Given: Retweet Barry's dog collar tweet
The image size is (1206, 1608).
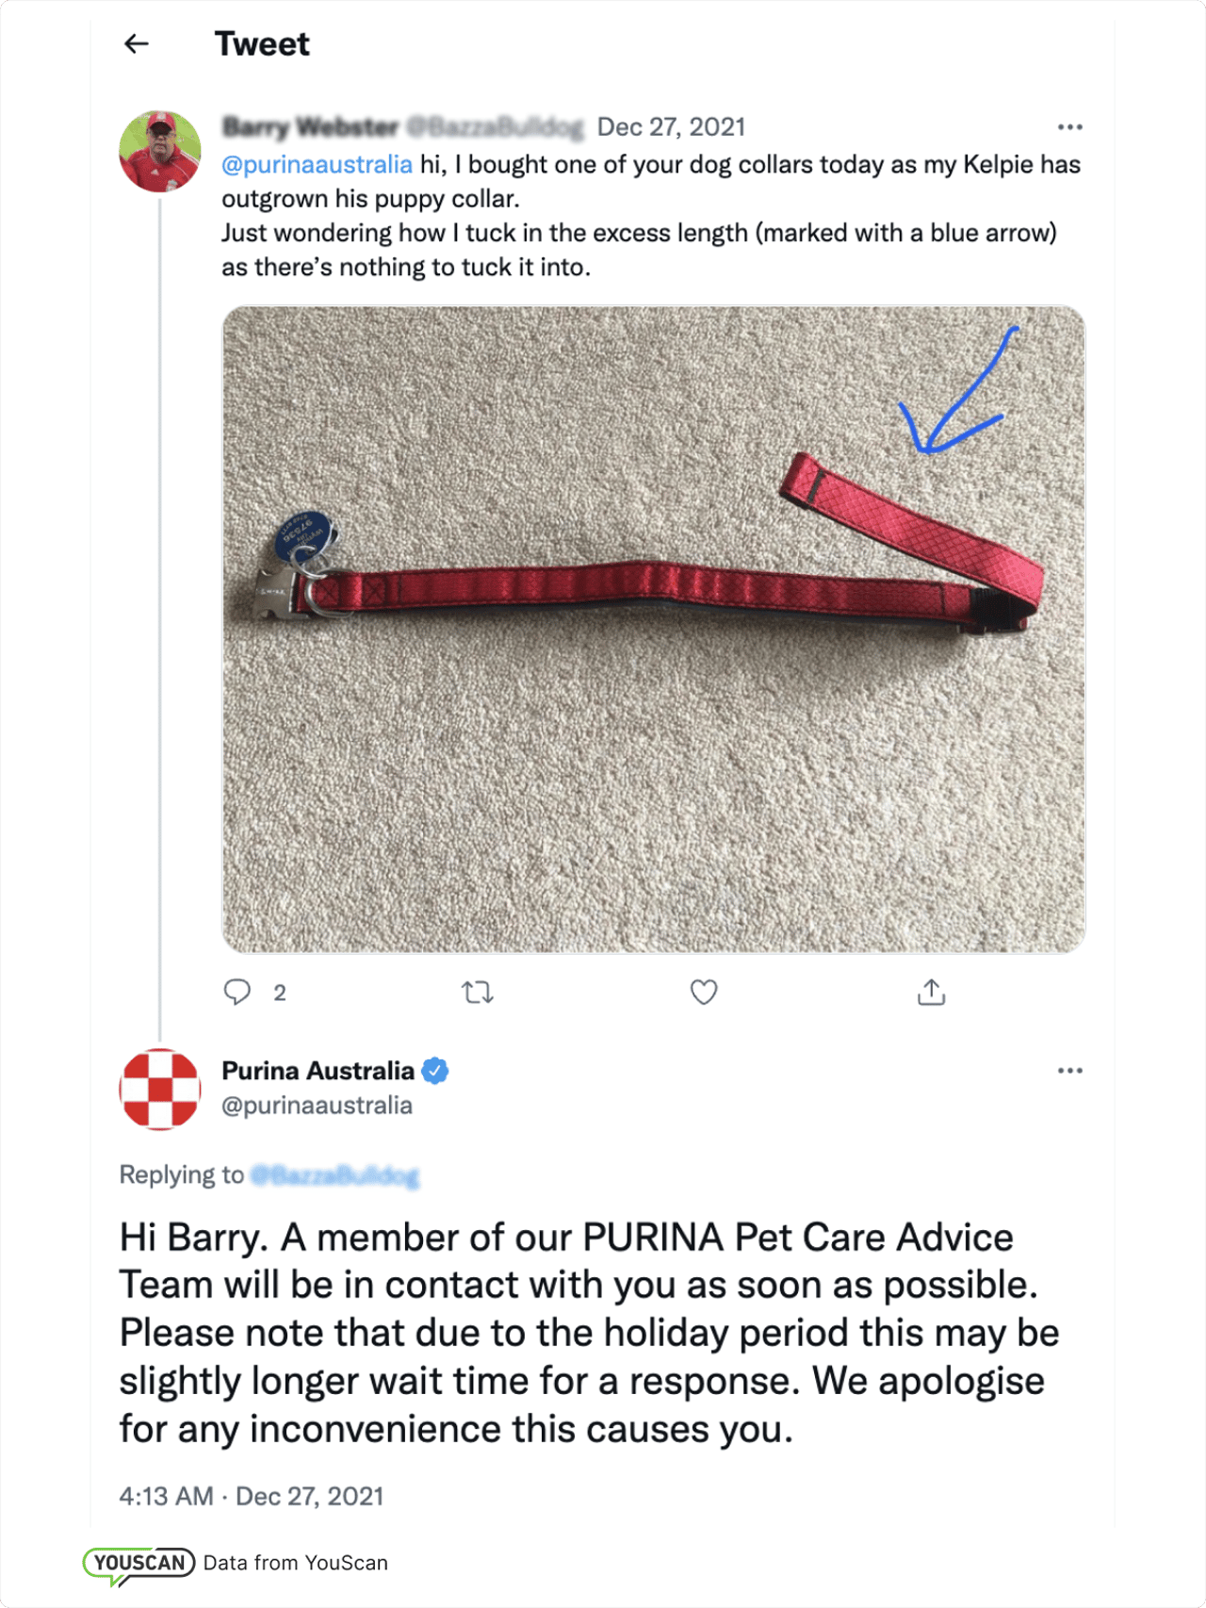Looking at the screenshot, I should [x=478, y=992].
